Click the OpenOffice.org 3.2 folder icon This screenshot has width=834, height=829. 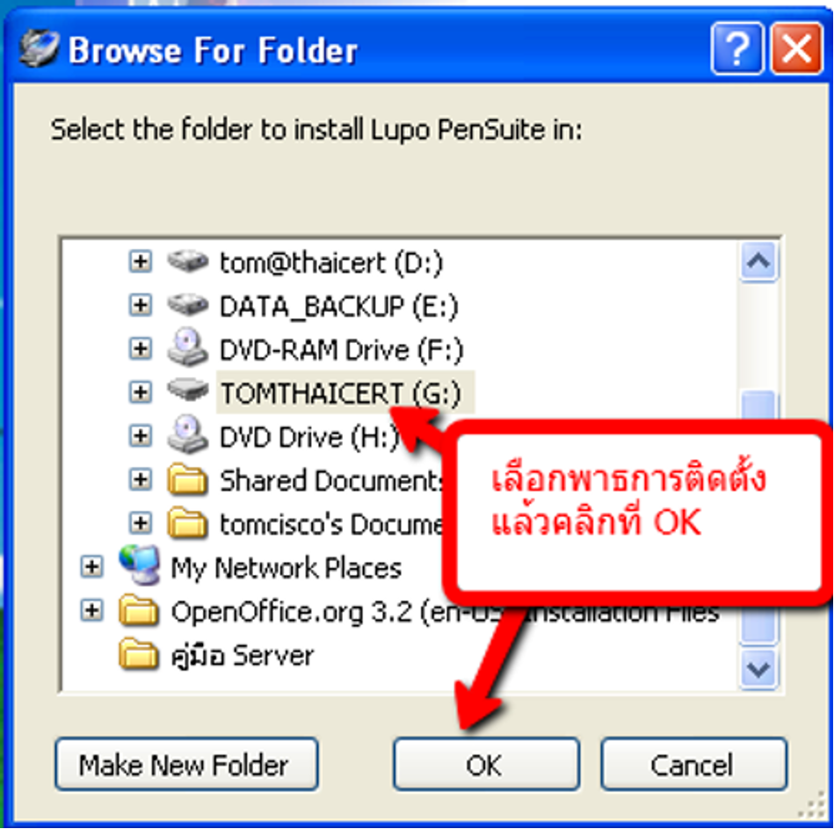(138, 610)
